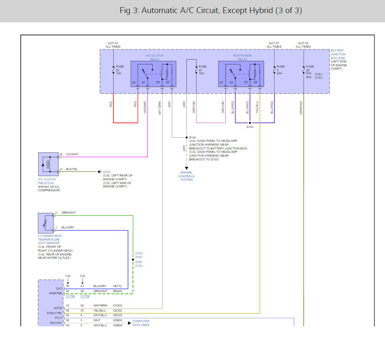
Task: Click the A/C CLUTCH RELAY label link
Action: click(x=154, y=57)
